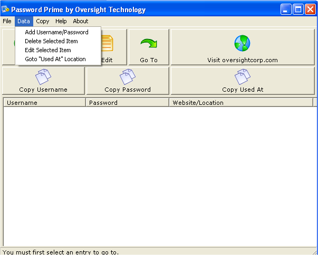Image resolution: width=318 pixels, height=255 pixels.
Task: Choose Edit Selected Item menu entry
Action: coord(58,50)
